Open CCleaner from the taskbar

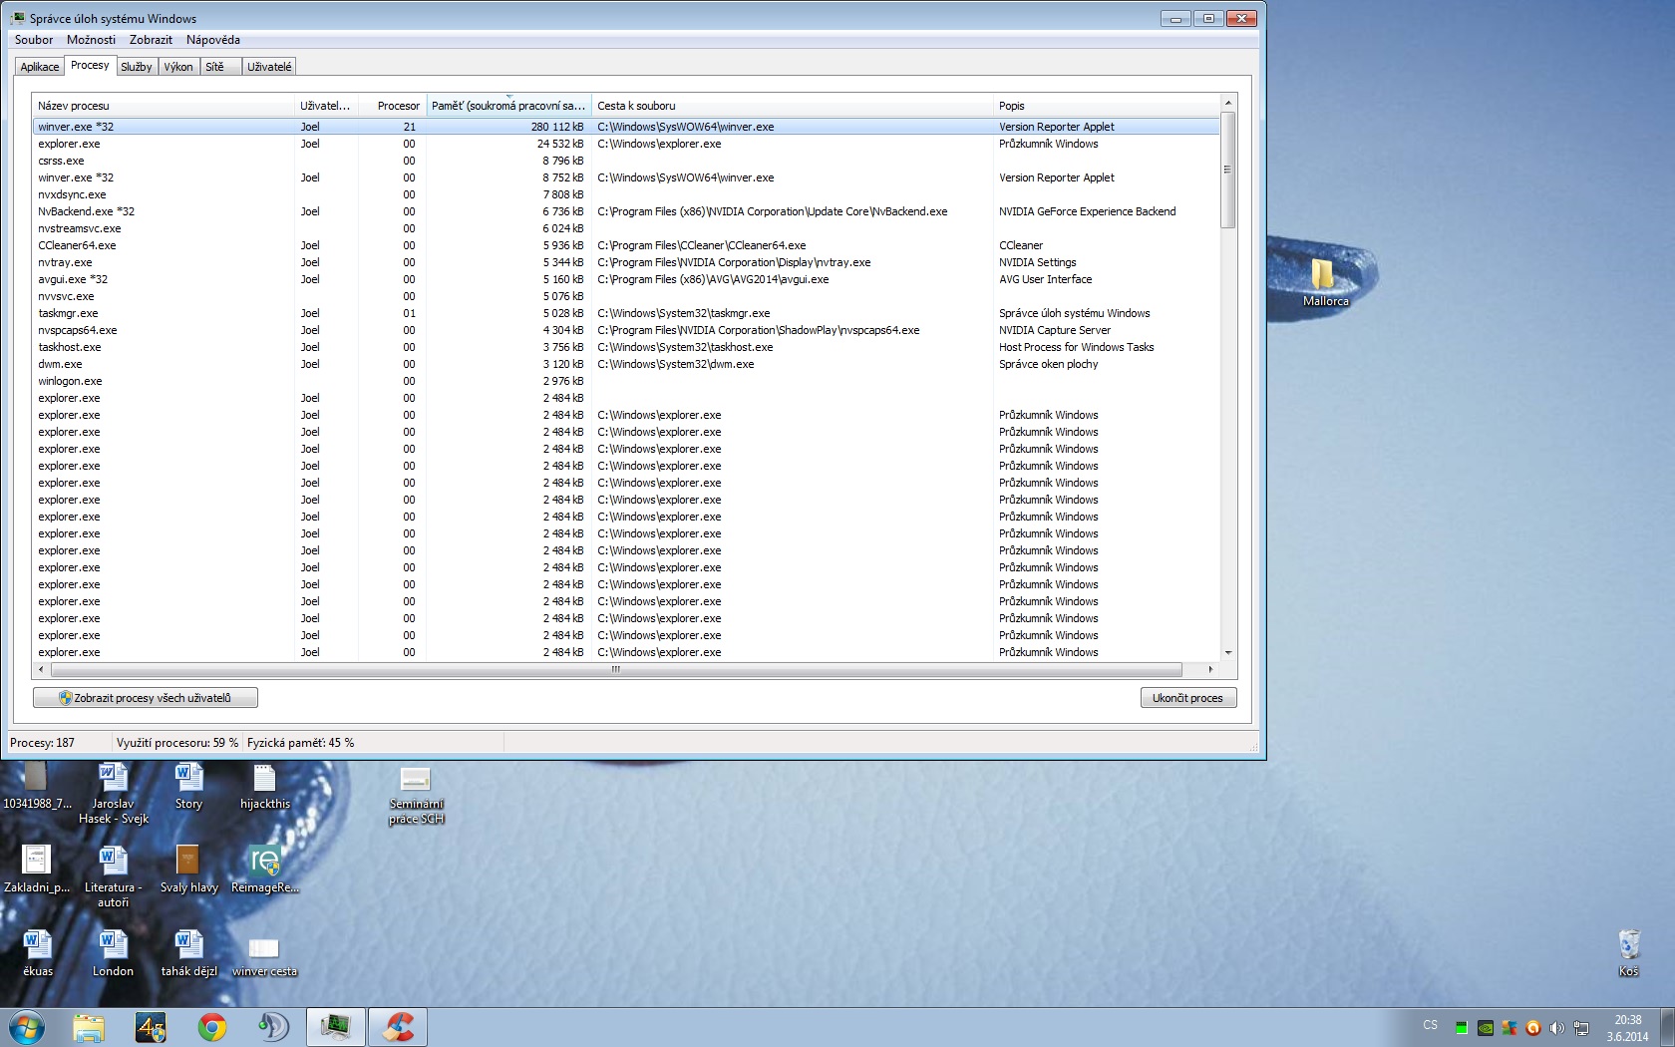tap(398, 1027)
